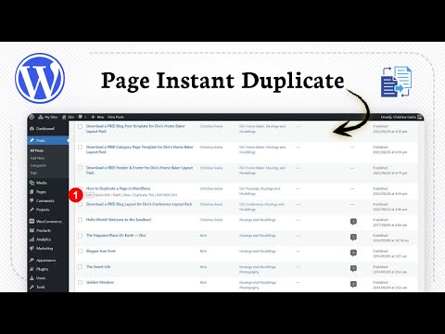The image size is (445, 334).
Task: Open the New content menu in admin bar
Action: [97, 117]
